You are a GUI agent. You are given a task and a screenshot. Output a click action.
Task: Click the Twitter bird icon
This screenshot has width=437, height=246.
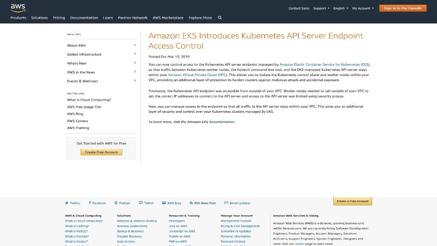(x=67, y=203)
